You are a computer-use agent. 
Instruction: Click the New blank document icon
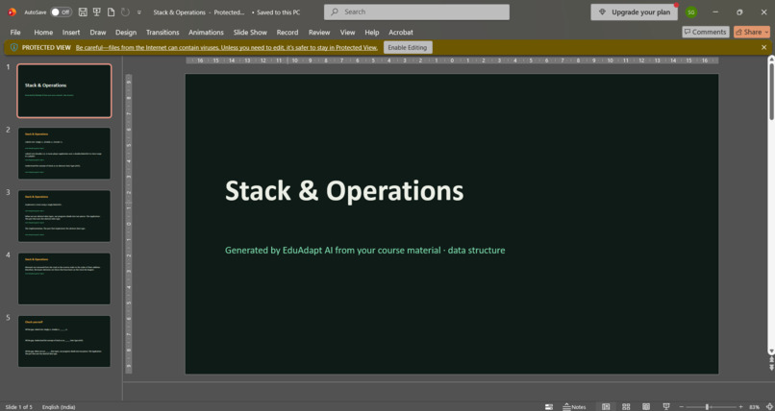pos(112,12)
